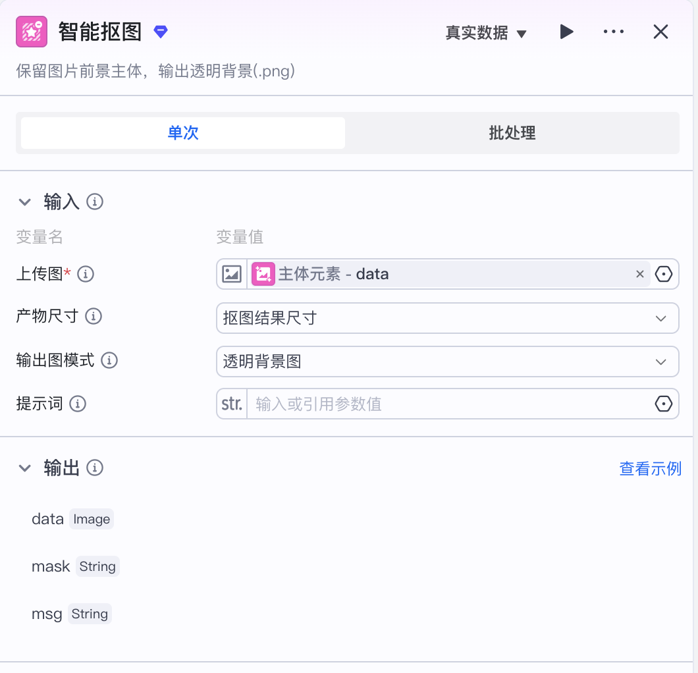Click the image type icon in 上传图 field
The height and width of the screenshot is (673, 698).
tap(232, 273)
